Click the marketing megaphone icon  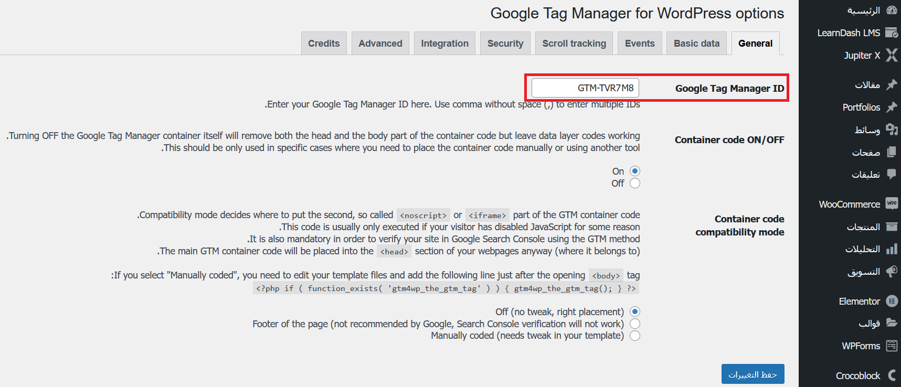892,272
